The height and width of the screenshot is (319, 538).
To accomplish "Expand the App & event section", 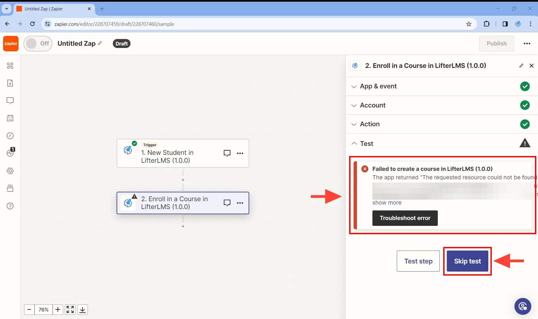I will click(442, 86).
